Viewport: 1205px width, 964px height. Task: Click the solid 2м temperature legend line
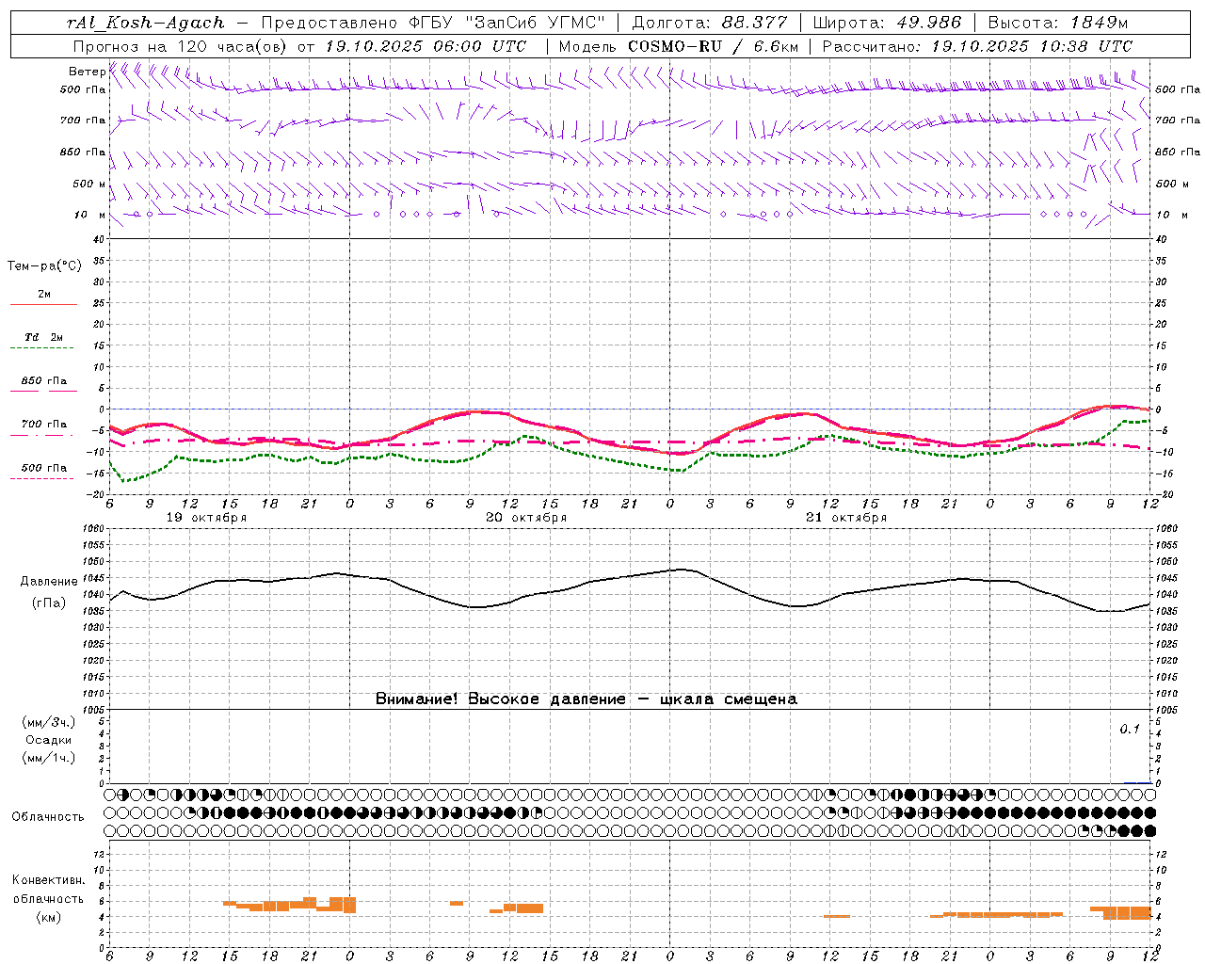43,305
